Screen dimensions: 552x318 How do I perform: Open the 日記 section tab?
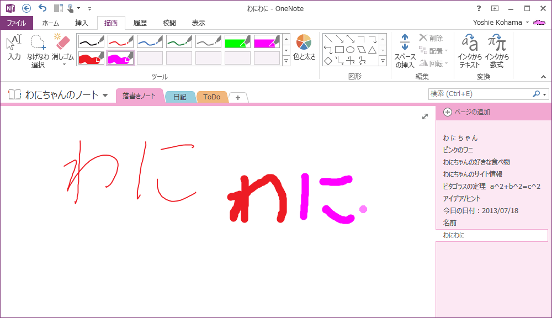click(180, 97)
